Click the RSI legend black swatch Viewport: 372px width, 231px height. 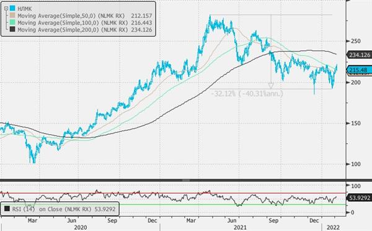(7, 209)
